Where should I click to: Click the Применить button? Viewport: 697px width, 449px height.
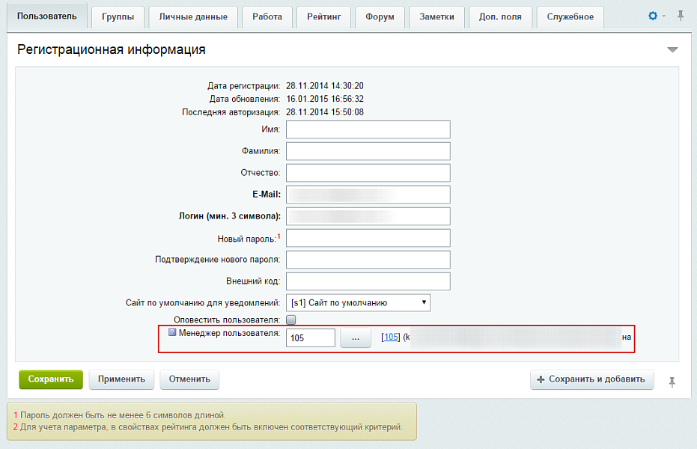tap(121, 379)
